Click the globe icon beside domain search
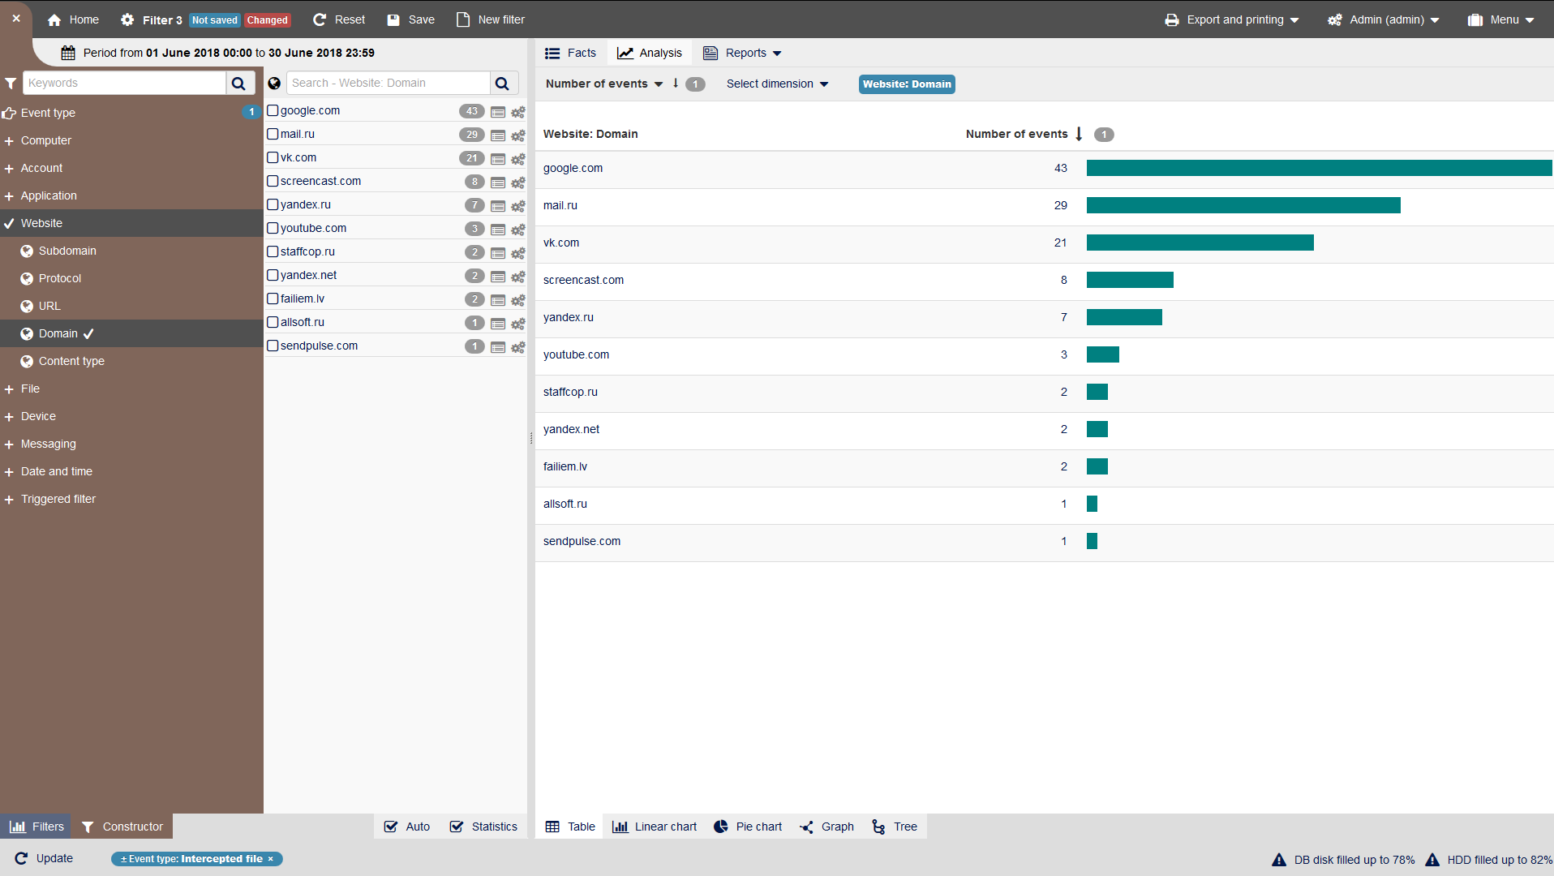This screenshot has width=1554, height=876. pos(274,83)
